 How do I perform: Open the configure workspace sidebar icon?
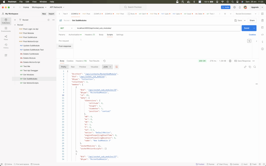pos(6,55)
